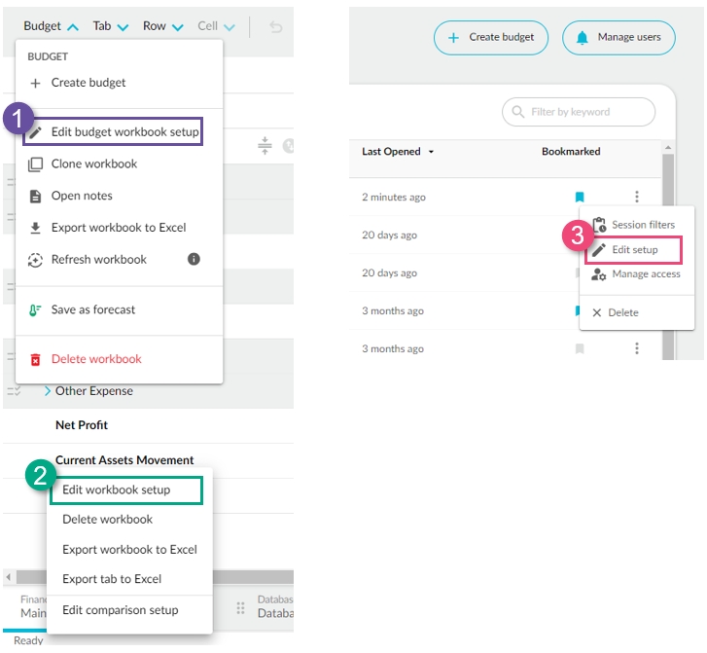The image size is (707, 653).
Task: Open three-dot menu on last 3 months row
Action: pyautogui.click(x=637, y=348)
